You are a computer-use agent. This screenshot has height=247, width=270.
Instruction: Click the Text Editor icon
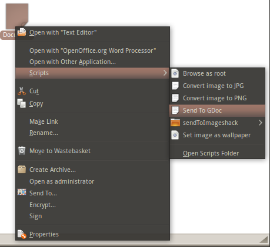22,32
